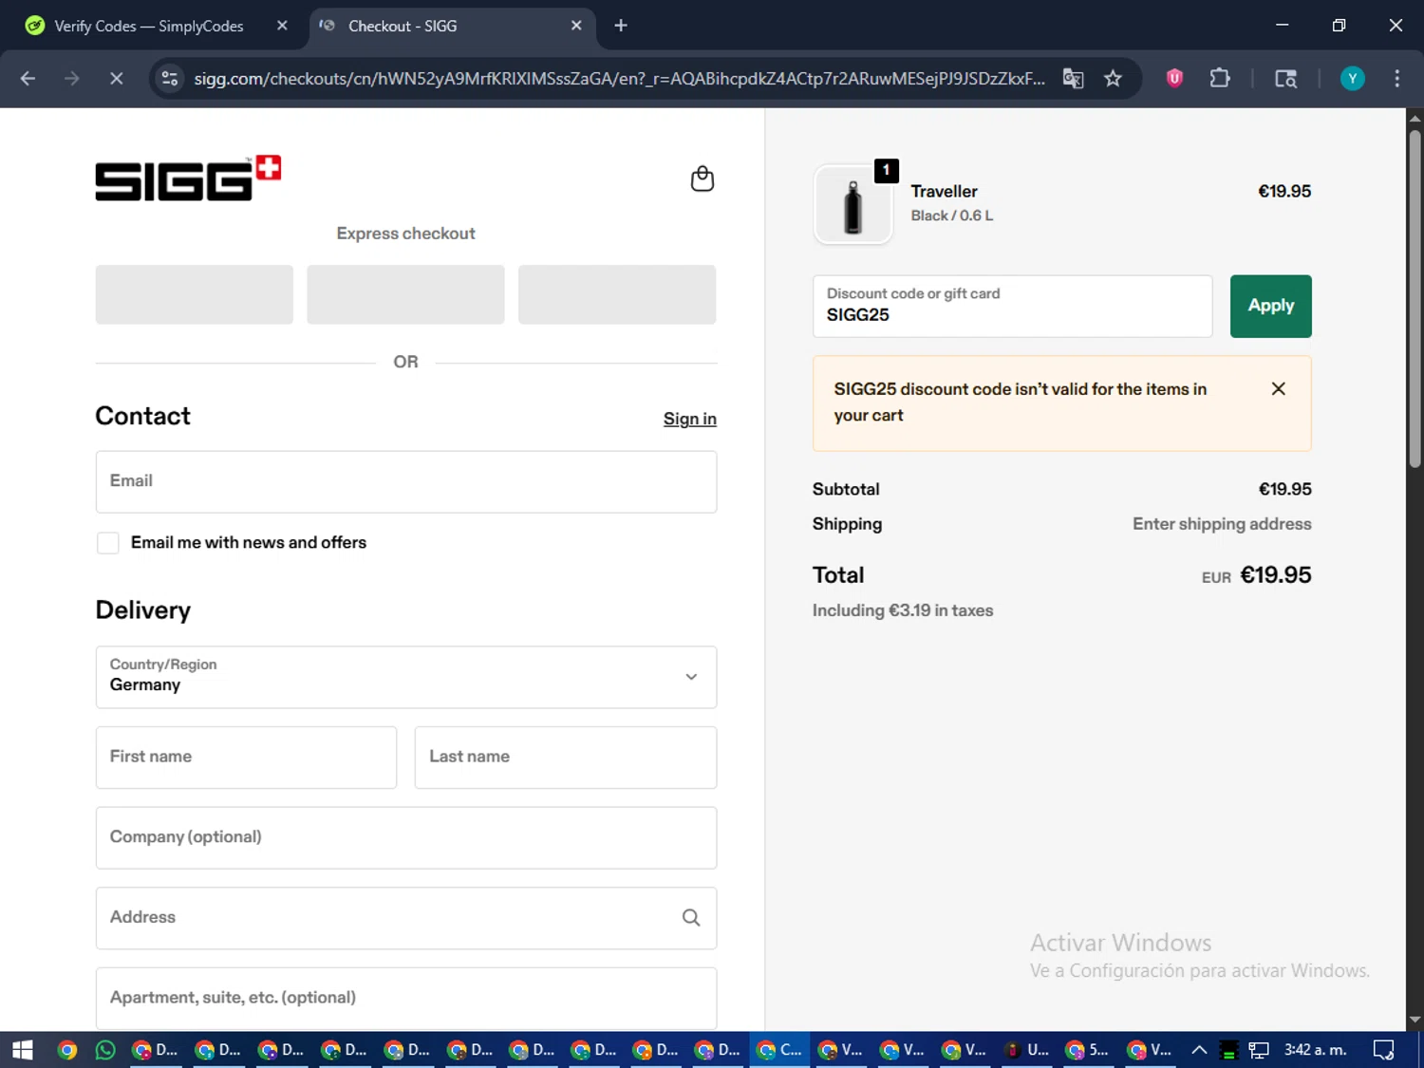Open the pinned Chrome taskbar icon
Image resolution: width=1424 pixels, height=1068 pixels.
click(66, 1050)
